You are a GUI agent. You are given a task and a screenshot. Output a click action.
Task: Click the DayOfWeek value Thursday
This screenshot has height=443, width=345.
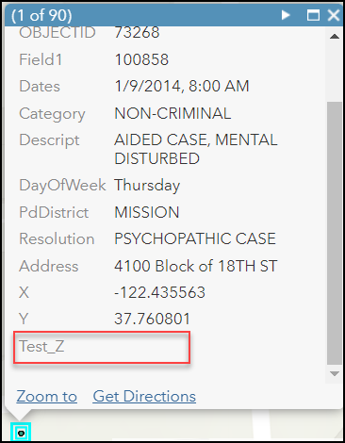coord(147,186)
